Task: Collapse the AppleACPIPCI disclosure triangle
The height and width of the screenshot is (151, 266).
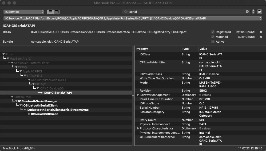Action: (x=21, y=71)
